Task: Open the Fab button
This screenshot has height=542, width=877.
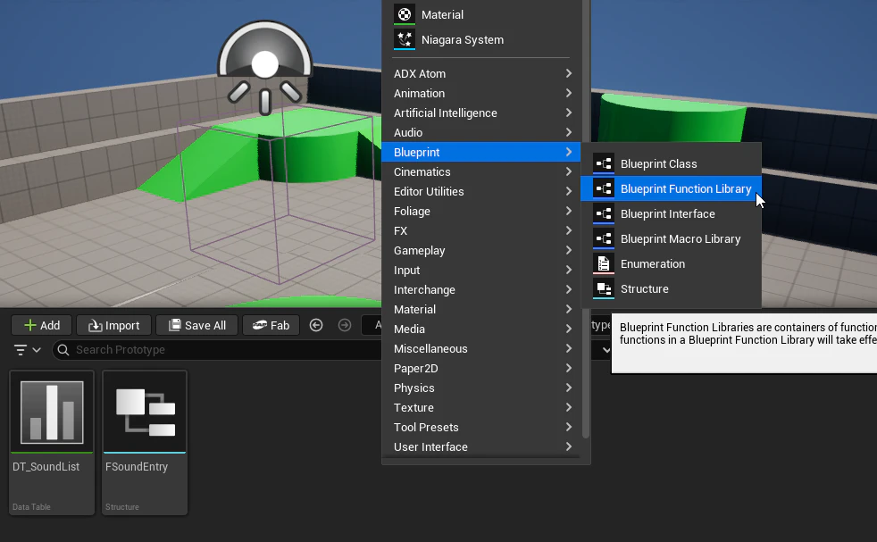Action: coord(271,326)
